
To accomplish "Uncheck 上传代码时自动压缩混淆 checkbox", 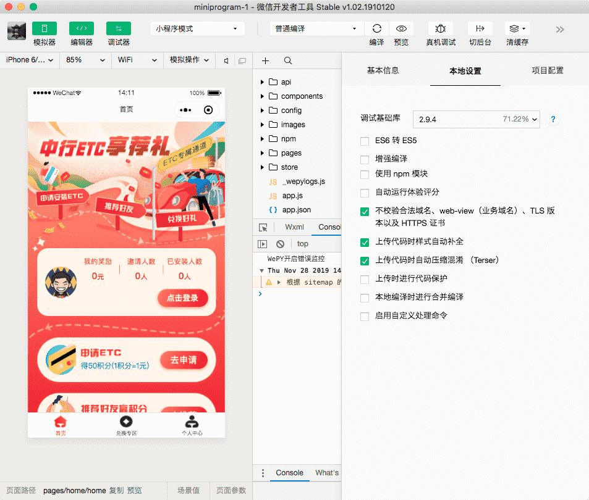I will point(365,260).
